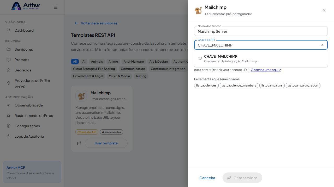Filter templates by Animals category
Viewport: 334px width, 187px height.
97,62
